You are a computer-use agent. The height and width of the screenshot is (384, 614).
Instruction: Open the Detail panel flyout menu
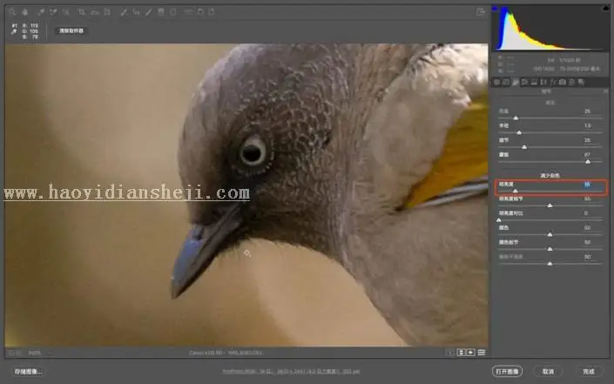606,91
